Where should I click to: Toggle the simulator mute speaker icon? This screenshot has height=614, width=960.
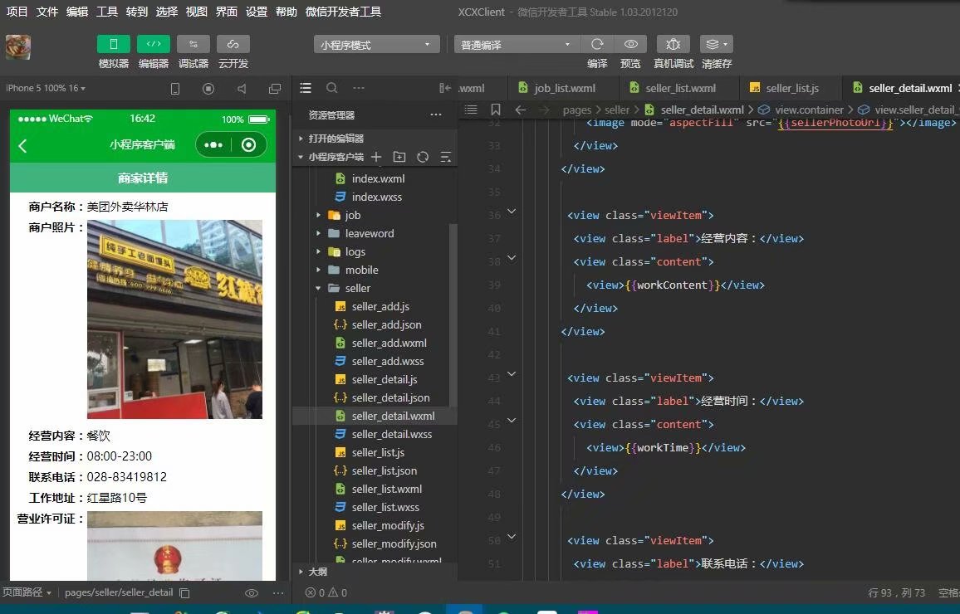click(x=242, y=89)
